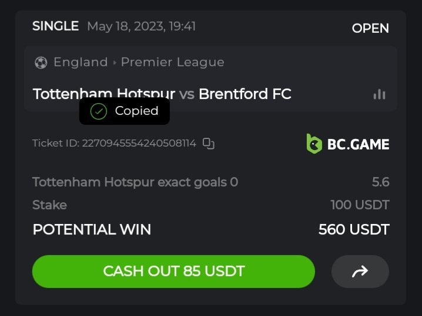Image resolution: width=422 pixels, height=316 pixels.
Task: Click the green checkmark in Copied toast
Action: point(99,111)
